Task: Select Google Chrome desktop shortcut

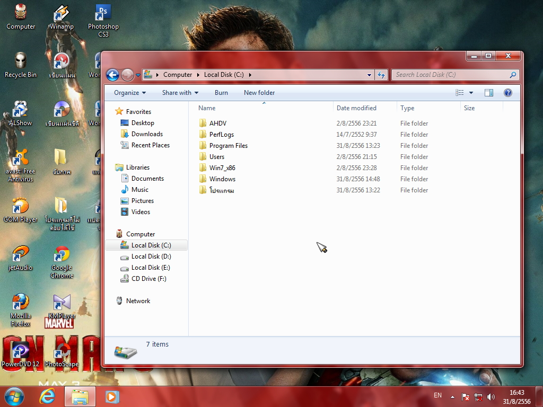Action: pyautogui.click(x=62, y=262)
